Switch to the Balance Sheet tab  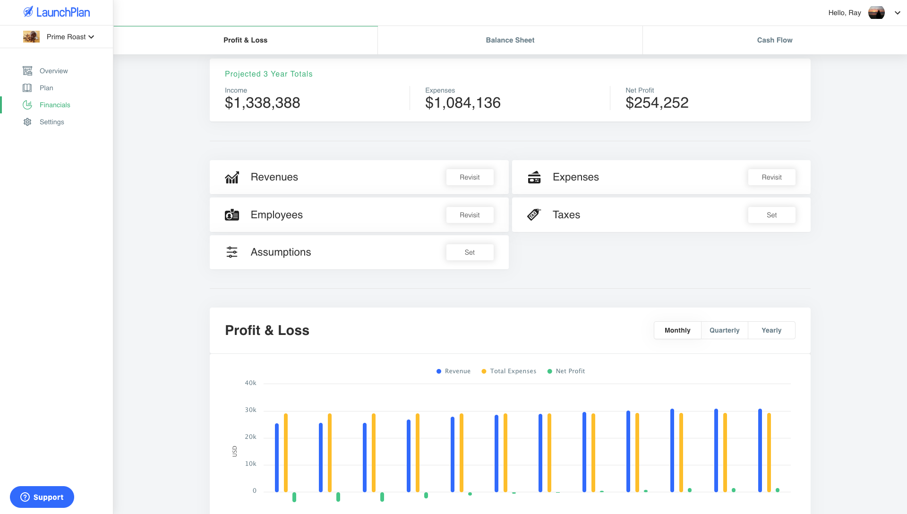(510, 40)
